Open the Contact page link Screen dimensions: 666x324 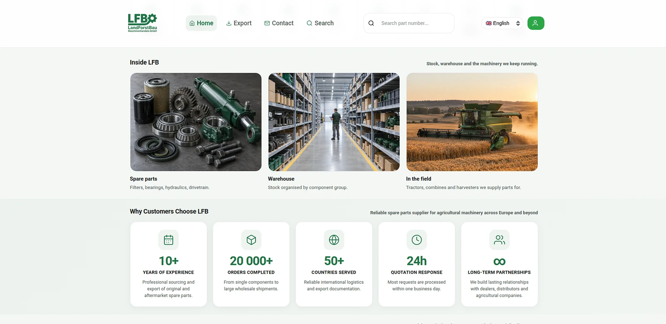[279, 23]
